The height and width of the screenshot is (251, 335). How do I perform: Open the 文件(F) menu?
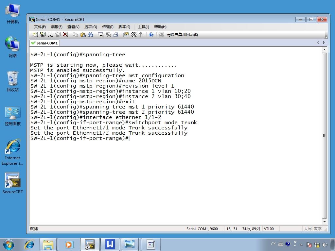(40, 27)
